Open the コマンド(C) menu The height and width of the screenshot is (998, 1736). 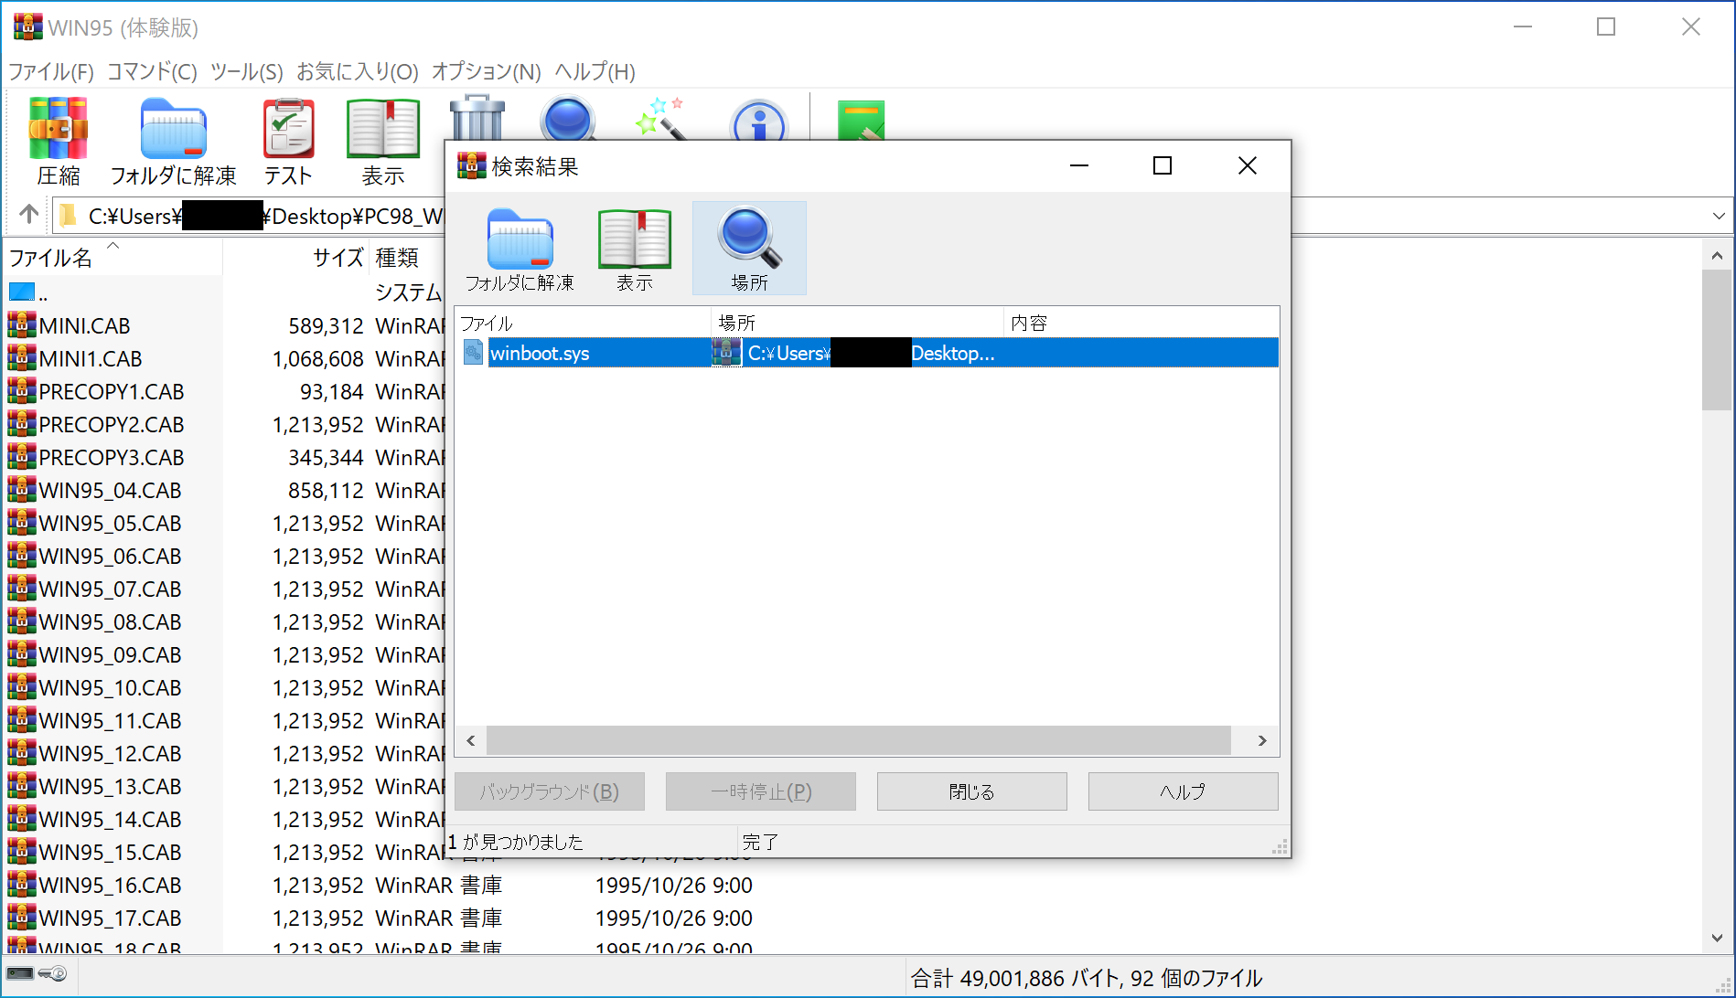152,71
